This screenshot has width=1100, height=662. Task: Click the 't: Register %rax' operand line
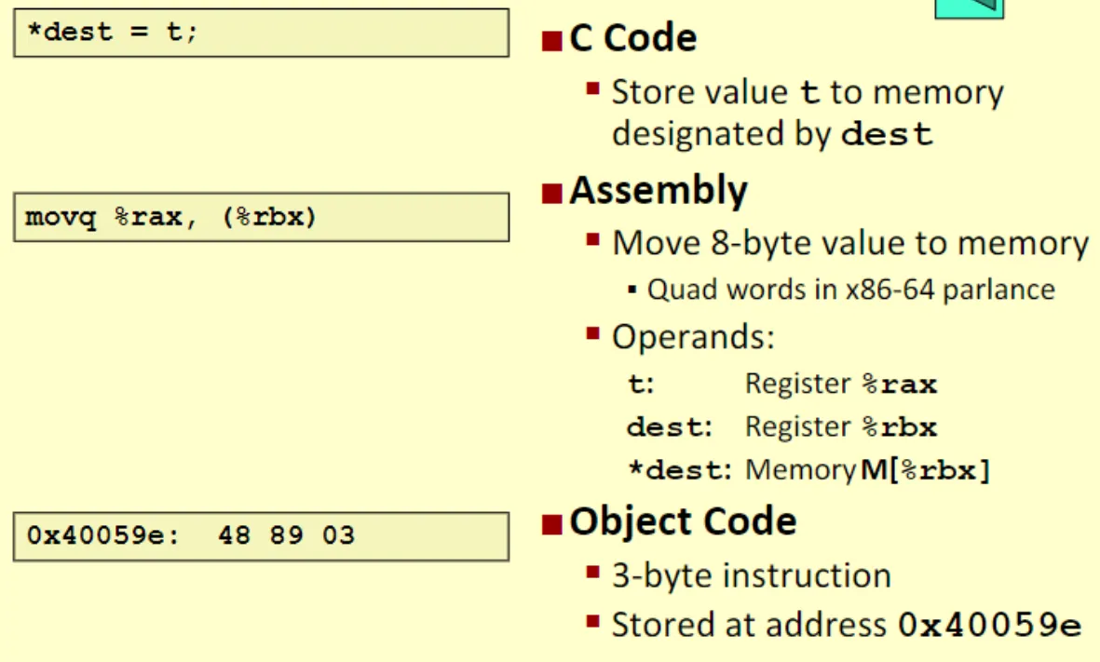coord(782,385)
